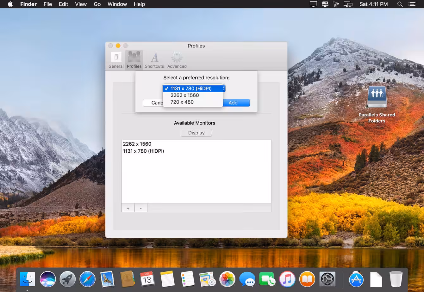Screen dimensions: 424x292
Task: Open Launchpad from the Dock
Action: click(68, 279)
